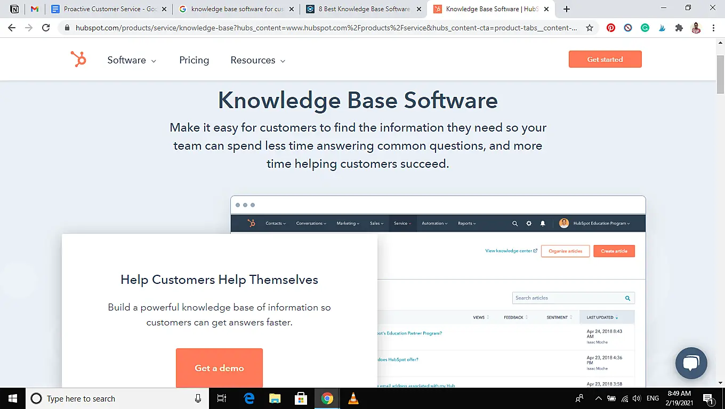This screenshot has height=409, width=725.
Task: Open the Resources dropdown
Action: click(257, 60)
